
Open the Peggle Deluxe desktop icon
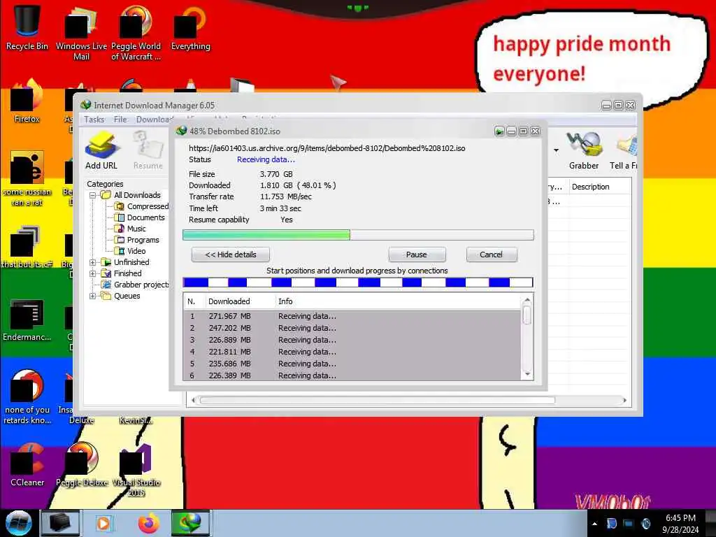click(x=82, y=465)
